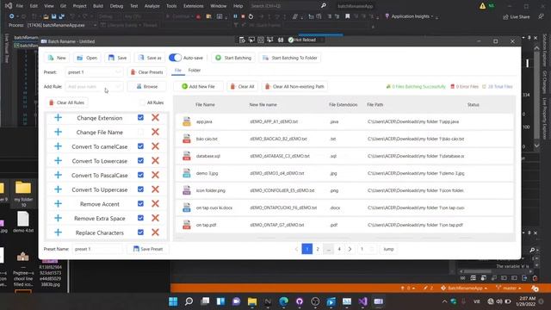The height and width of the screenshot is (310, 551).
Task: Check the All Rules checkbox
Action: [x=142, y=102]
